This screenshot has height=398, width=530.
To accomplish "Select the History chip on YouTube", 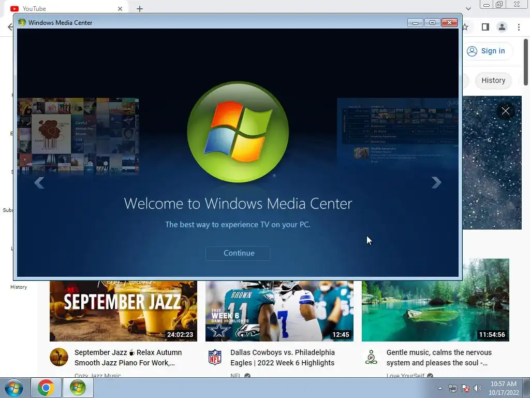I will pyautogui.click(x=493, y=80).
